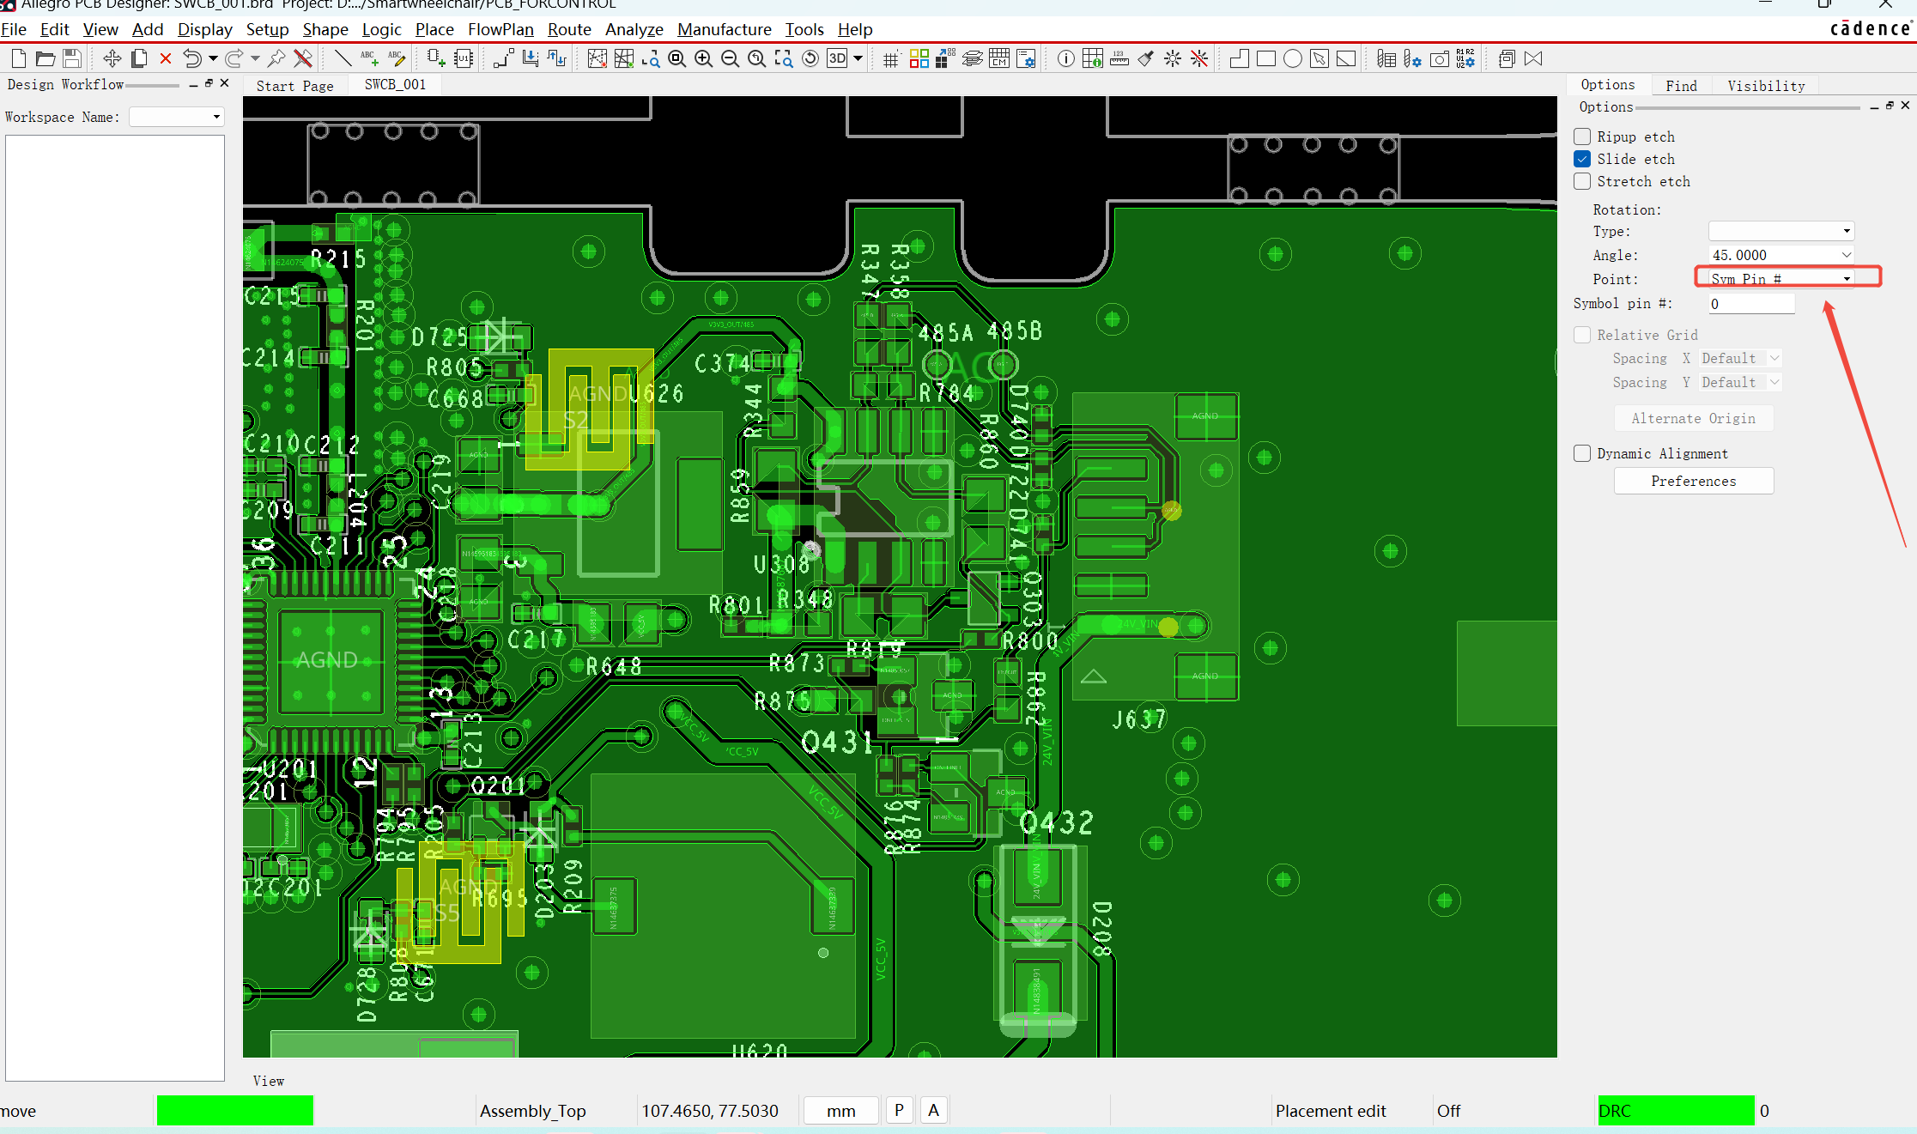Click the Symbol pin # input field
Viewport: 1917px width, 1134px height.
click(1750, 304)
